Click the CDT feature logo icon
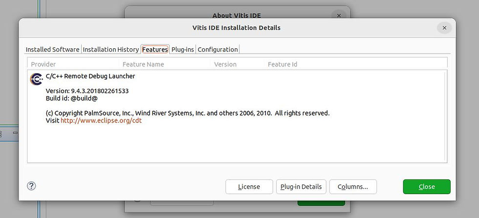The height and width of the screenshot is (218, 479). tap(36, 79)
